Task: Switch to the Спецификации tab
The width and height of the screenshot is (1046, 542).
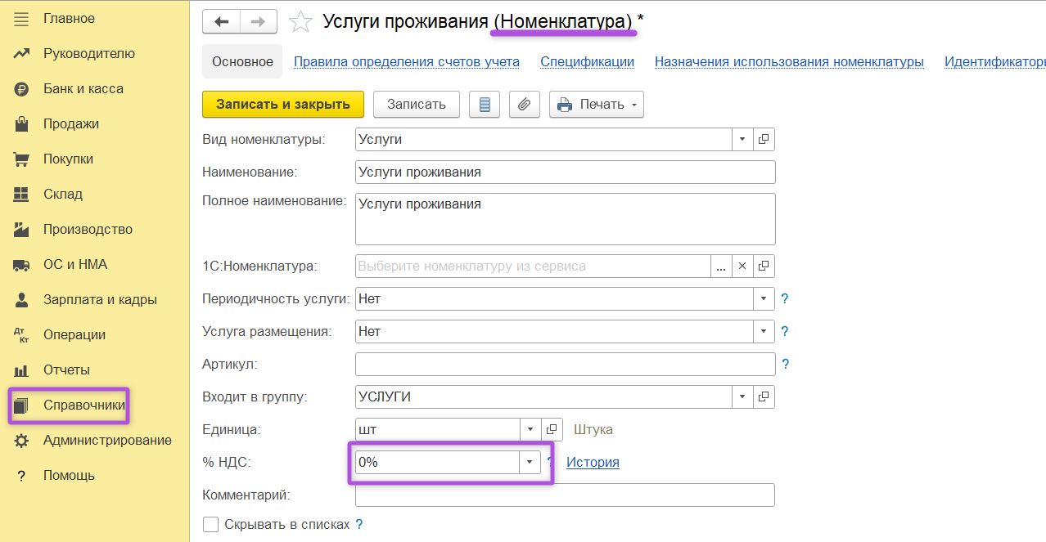Action: coord(588,62)
